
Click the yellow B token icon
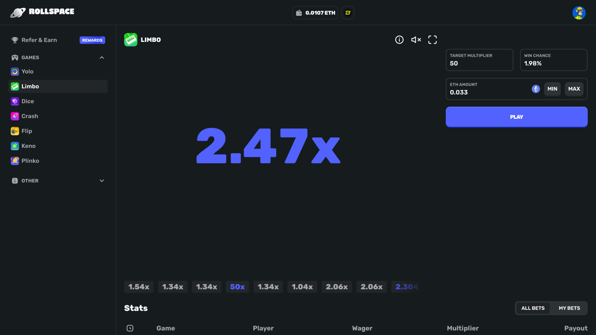click(348, 13)
